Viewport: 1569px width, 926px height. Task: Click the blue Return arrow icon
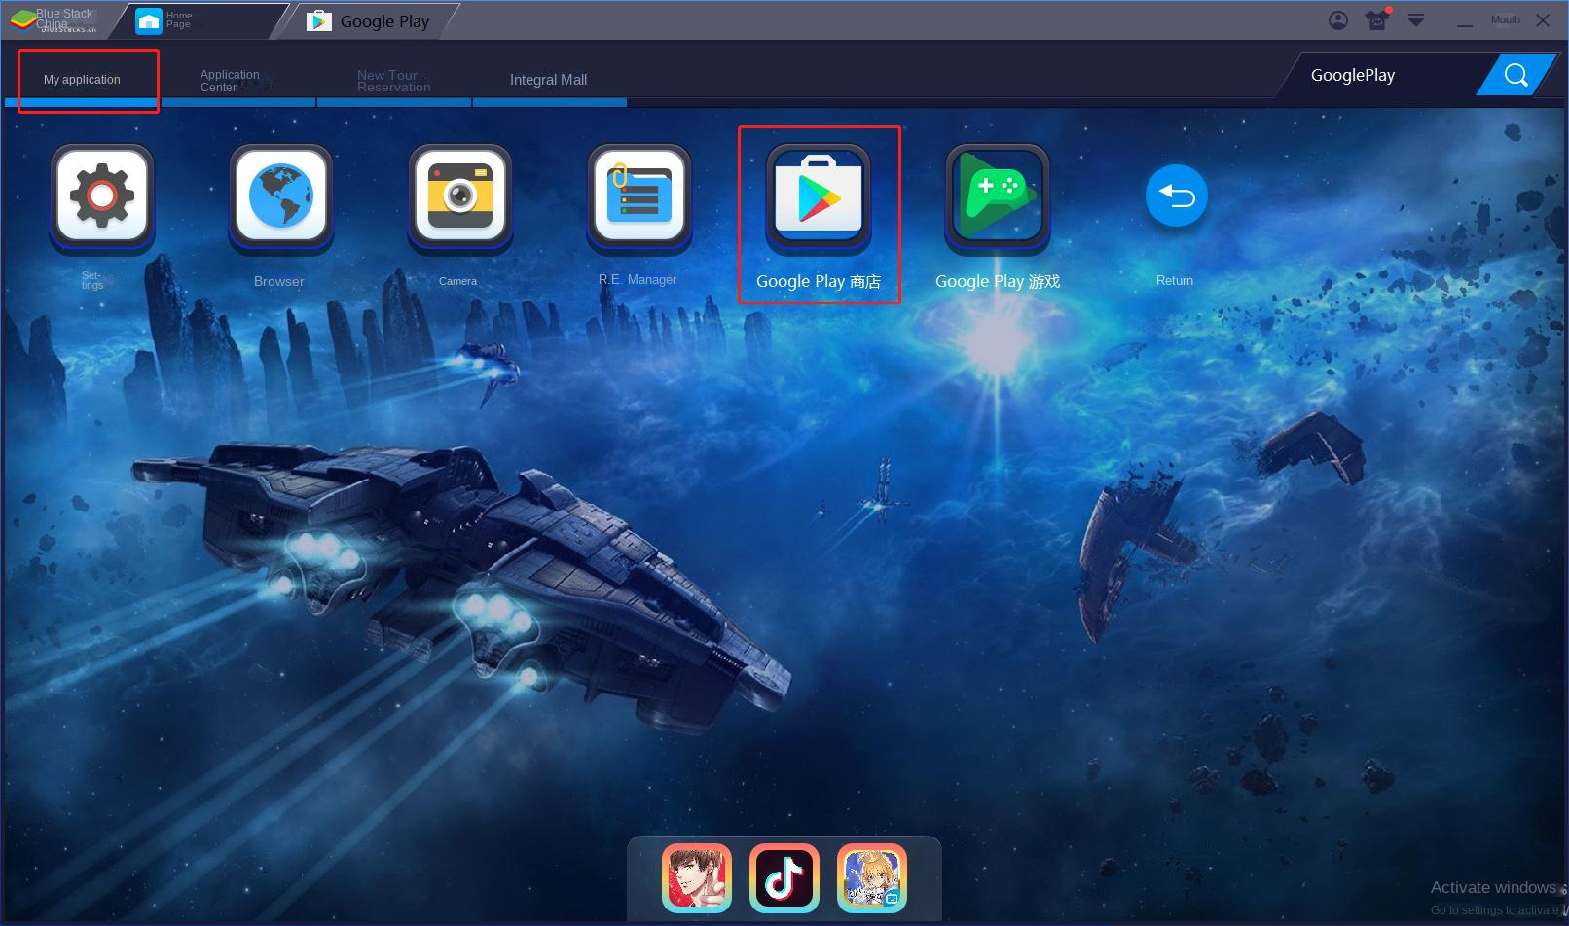[x=1176, y=196]
